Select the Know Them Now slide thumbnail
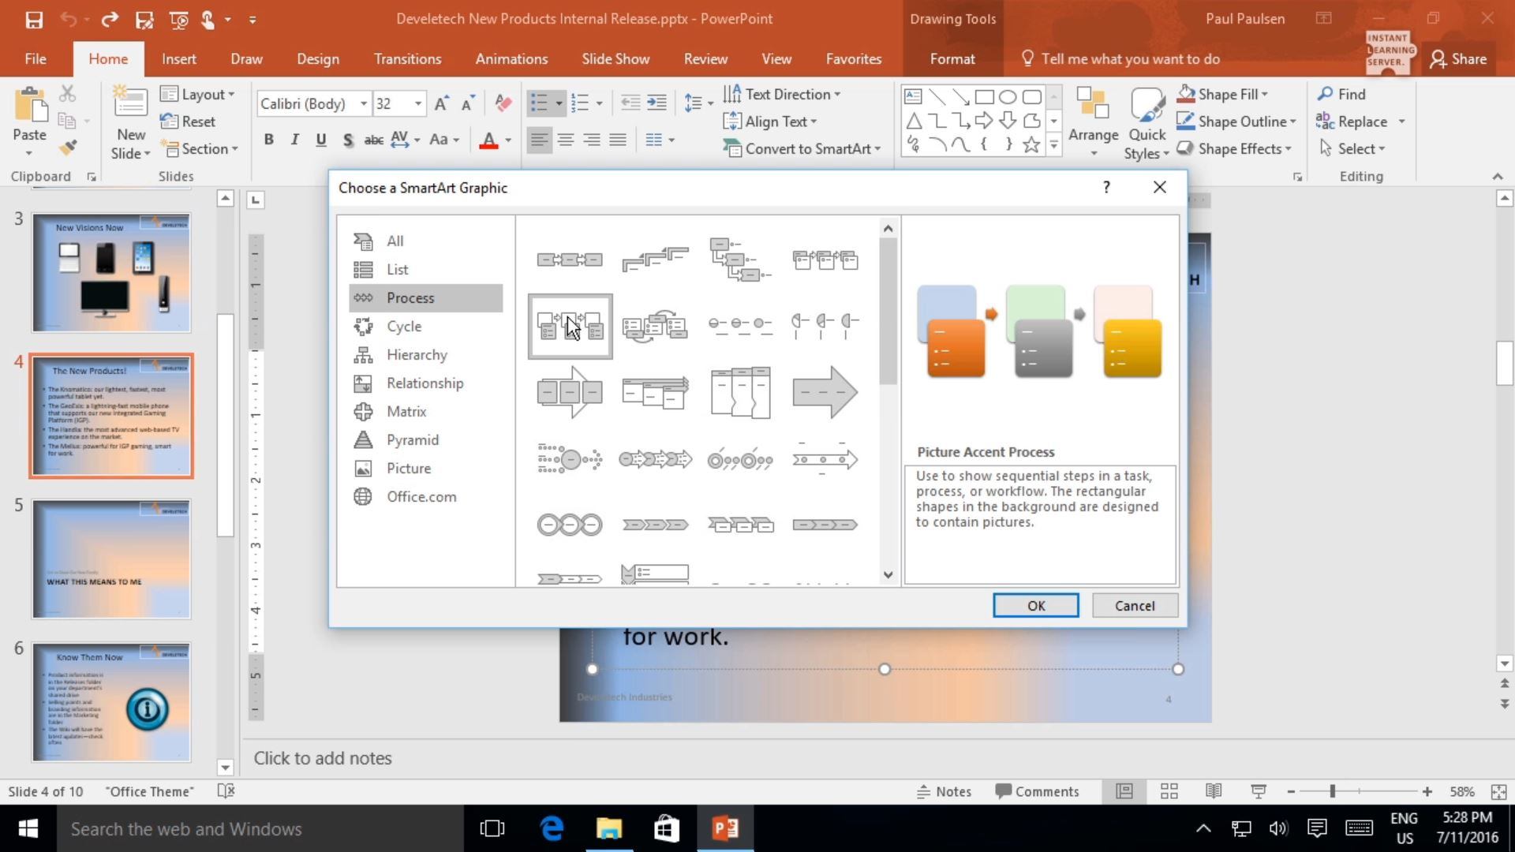Screen dimensions: 1515x852 pyautogui.click(x=110, y=701)
